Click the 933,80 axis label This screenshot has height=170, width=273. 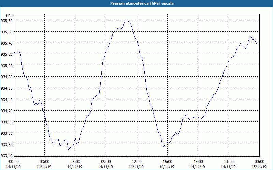[6, 133]
